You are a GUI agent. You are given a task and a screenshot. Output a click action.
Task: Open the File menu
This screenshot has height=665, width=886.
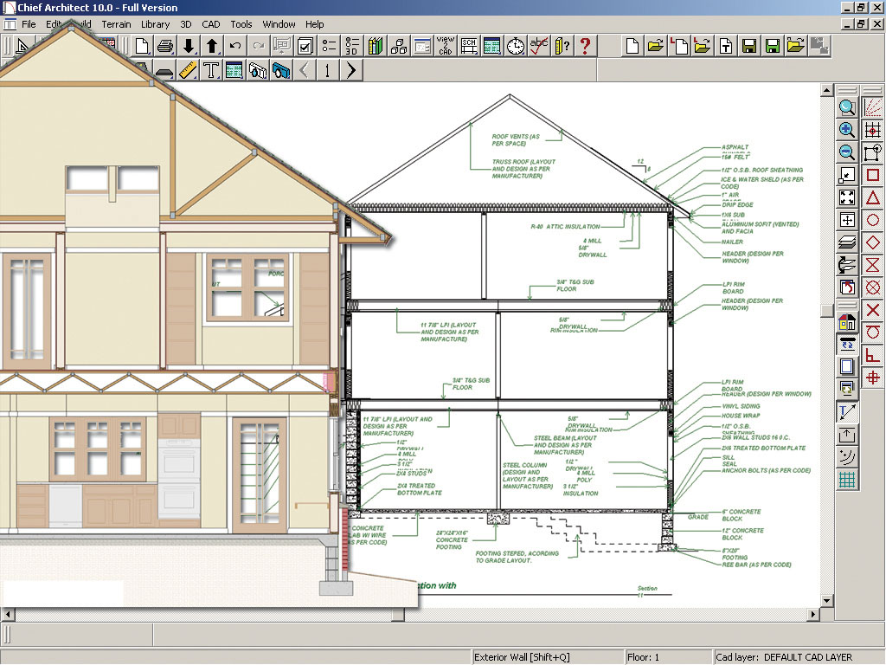[29, 24]
